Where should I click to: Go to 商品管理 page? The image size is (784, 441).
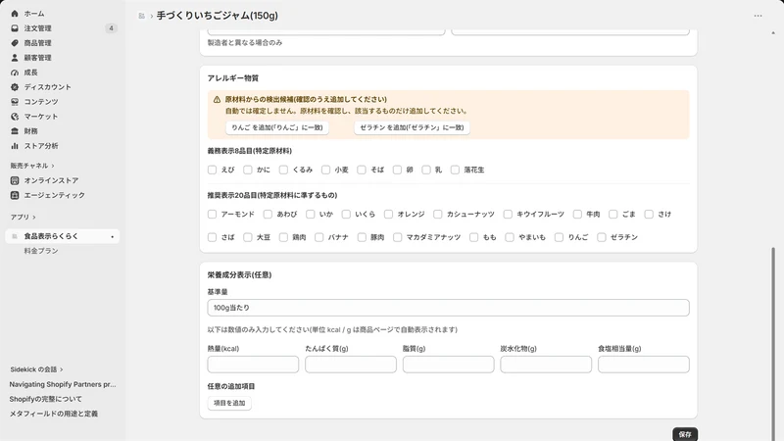(x=37, y=43)
